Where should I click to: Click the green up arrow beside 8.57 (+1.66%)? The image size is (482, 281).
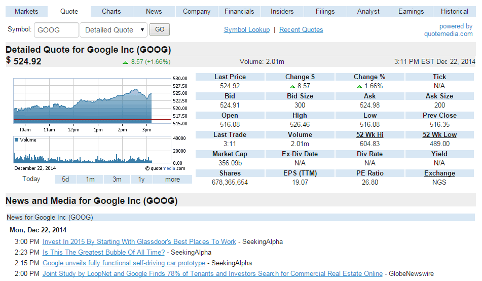pos(125,62)
